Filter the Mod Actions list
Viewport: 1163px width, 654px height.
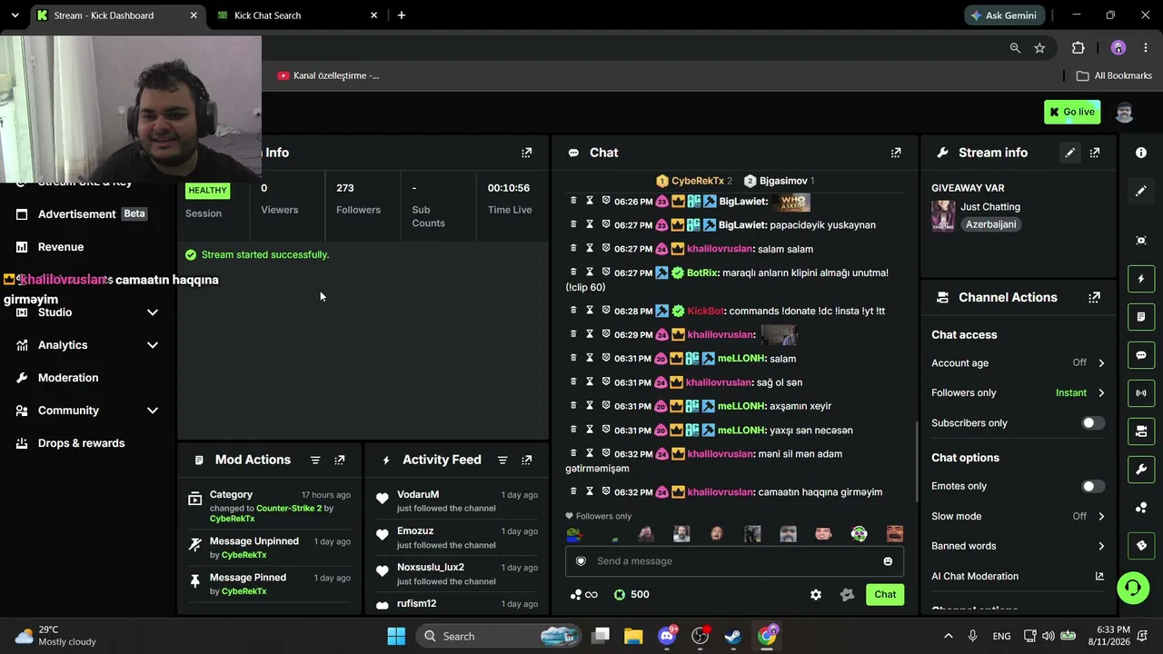pyautogui.click(x=315, y=460)
